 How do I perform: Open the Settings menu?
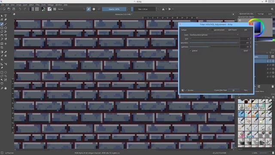(x=51, y=5)
